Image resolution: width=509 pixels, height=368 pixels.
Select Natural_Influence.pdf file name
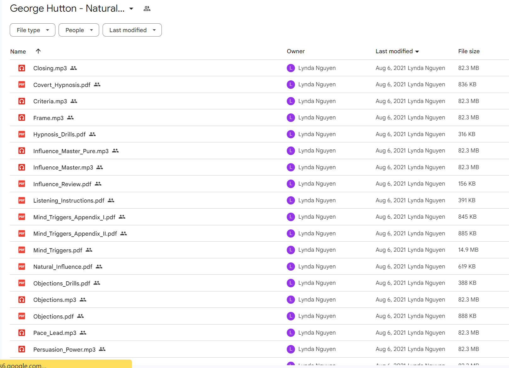63,267
